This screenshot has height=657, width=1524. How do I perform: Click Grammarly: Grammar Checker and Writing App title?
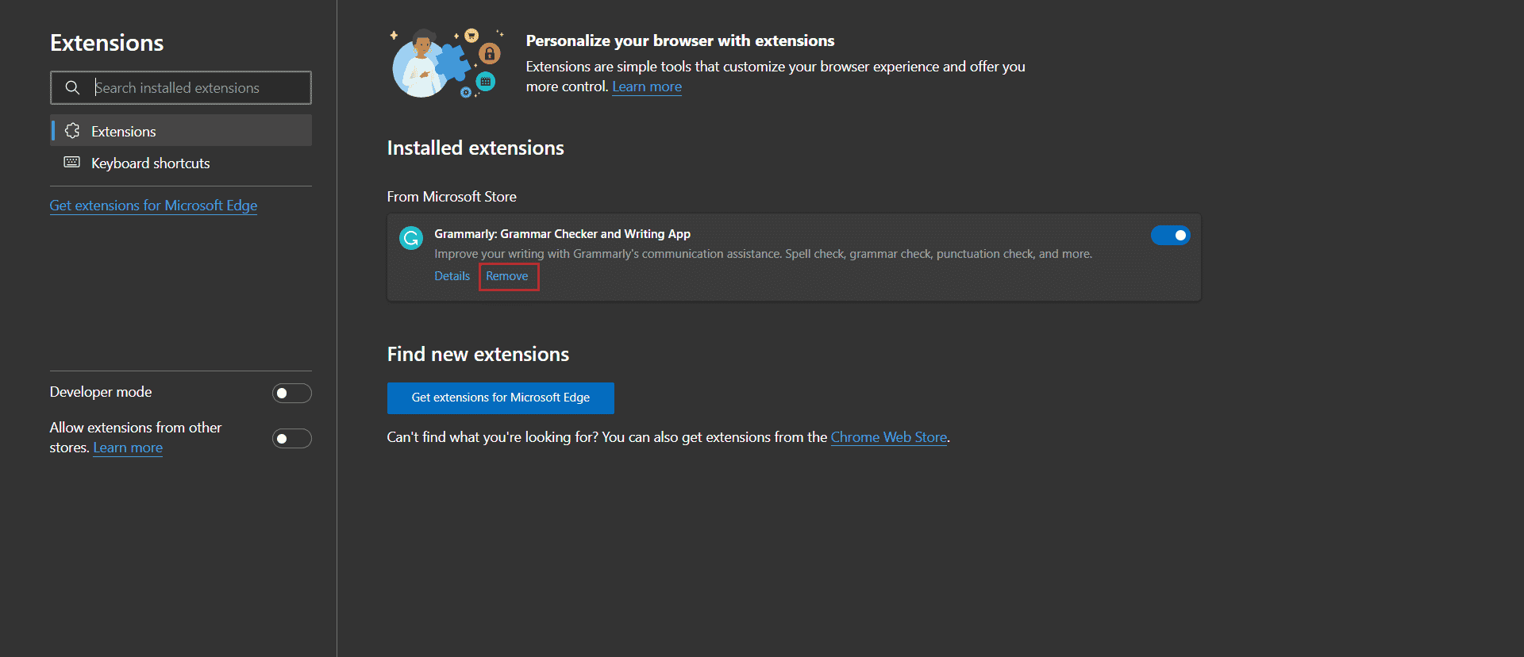562,234
